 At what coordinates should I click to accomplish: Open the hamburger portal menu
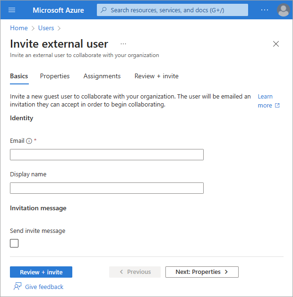(12, 10)
